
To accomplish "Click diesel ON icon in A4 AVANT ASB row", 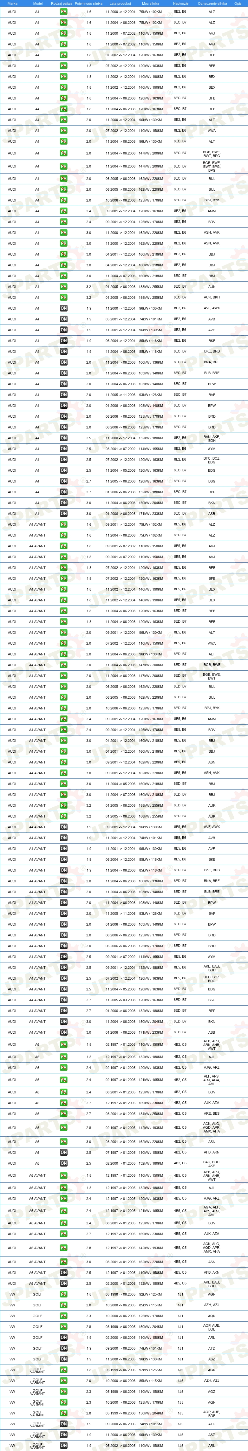I will pyautogui.click(x=63, y=1032).
